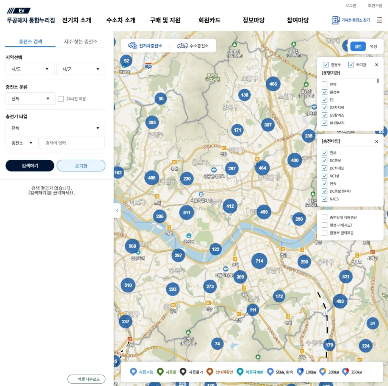Select the 전기차충전소 car icon
Viewport: 388px width, 386px height.
[x=132, y=45]
